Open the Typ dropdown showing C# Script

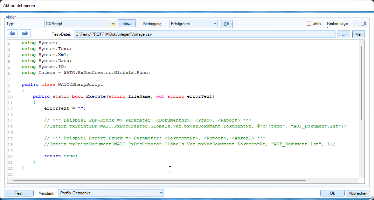113,24
